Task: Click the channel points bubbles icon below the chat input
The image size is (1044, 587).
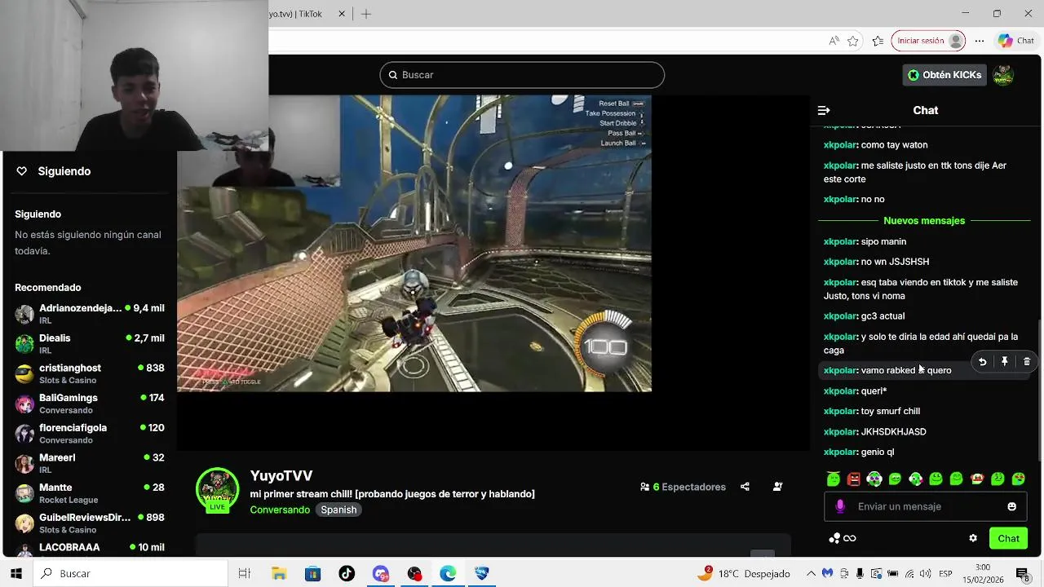Action: [x=834, y=538]
